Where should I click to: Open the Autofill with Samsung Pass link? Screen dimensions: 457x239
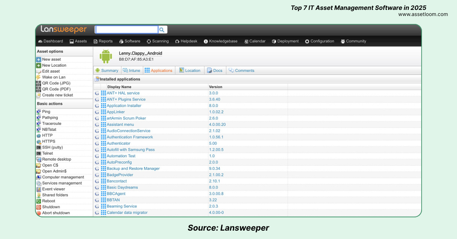pos(131,150)
